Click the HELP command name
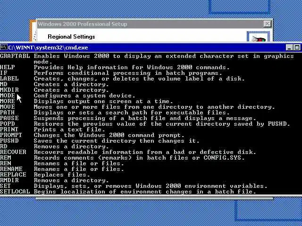 8,67
